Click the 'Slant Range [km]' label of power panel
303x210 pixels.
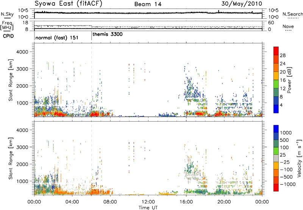tap(11, 80)
